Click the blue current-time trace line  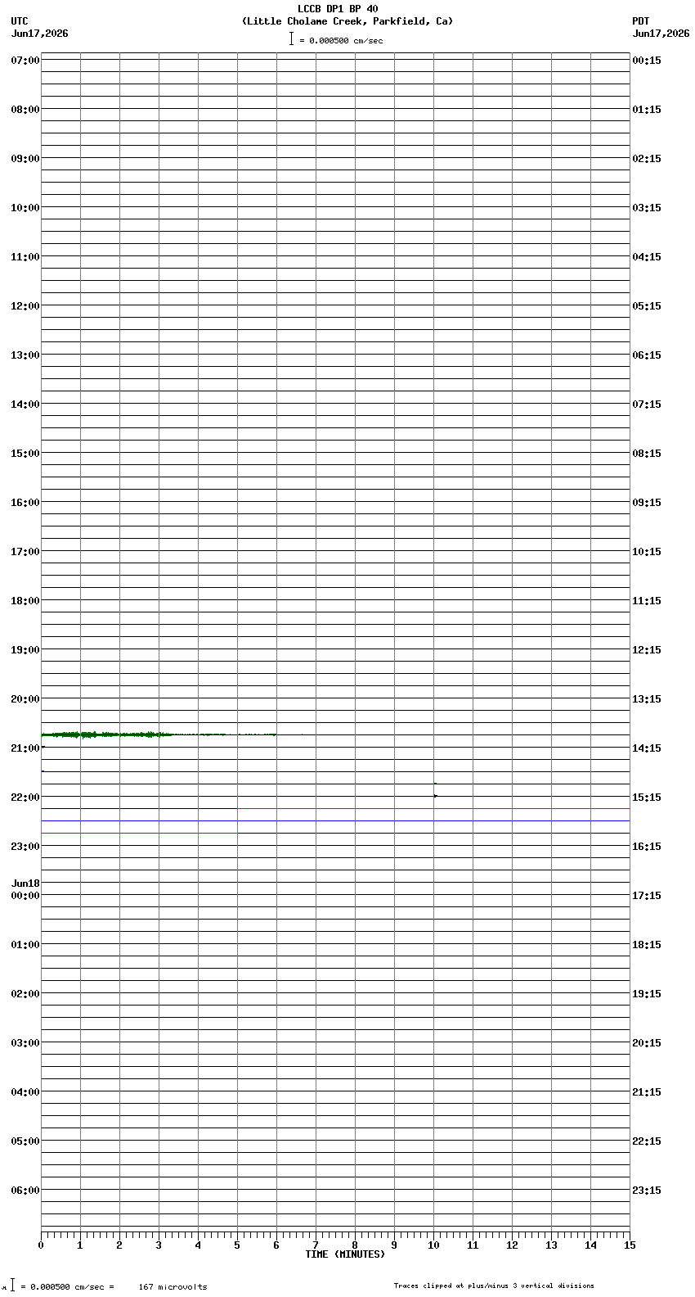point(335,820)
